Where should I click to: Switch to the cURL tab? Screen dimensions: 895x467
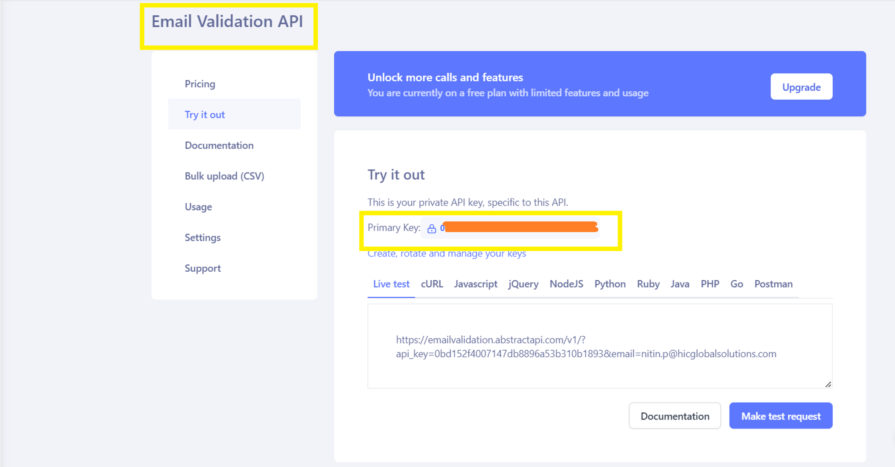click(x=431, y=284)
